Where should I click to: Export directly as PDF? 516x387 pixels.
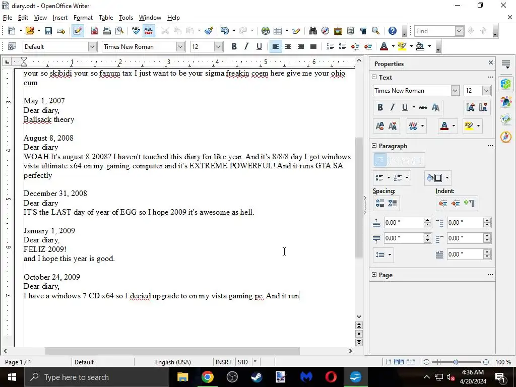(x=94, y=31)
